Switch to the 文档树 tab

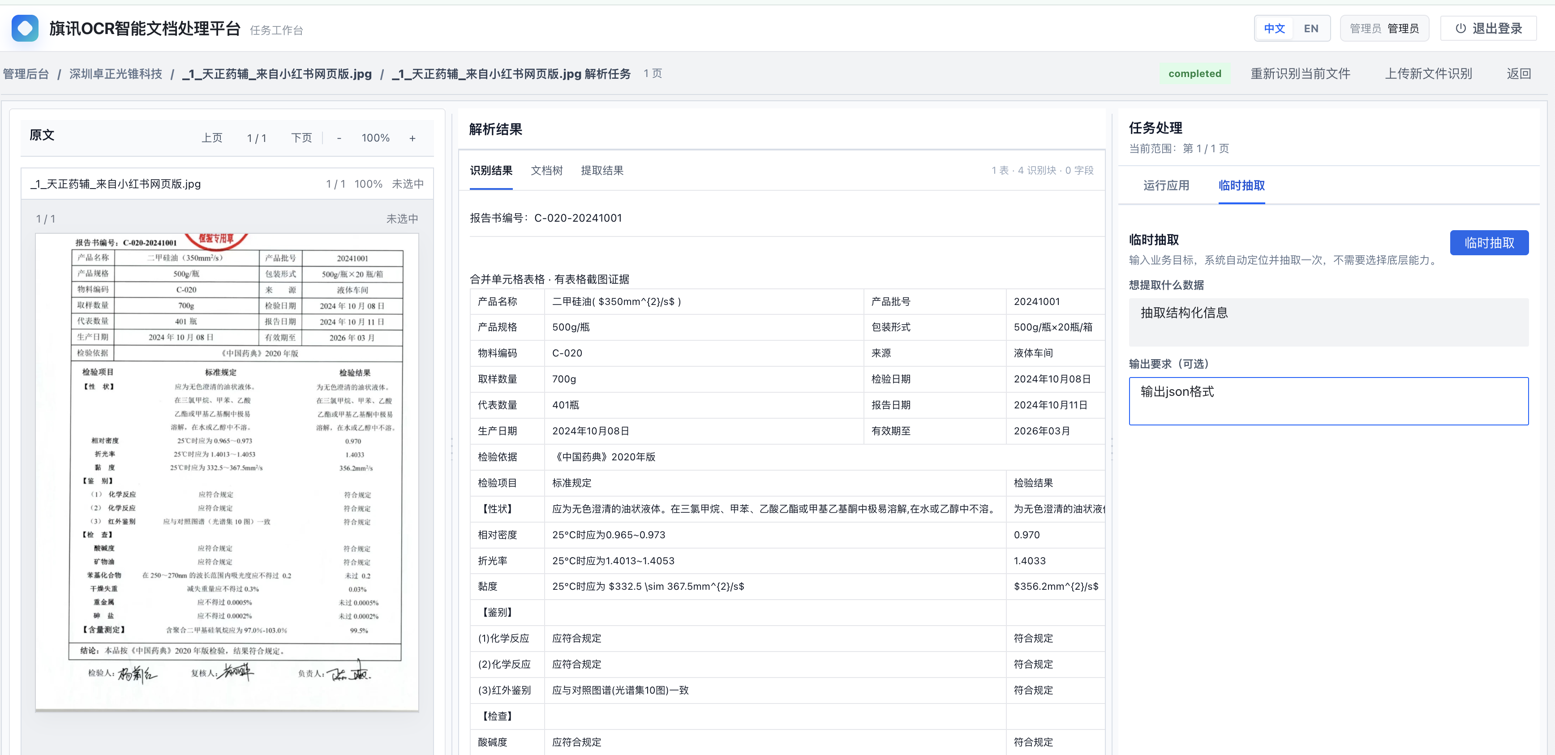click(x=546, y=171)
